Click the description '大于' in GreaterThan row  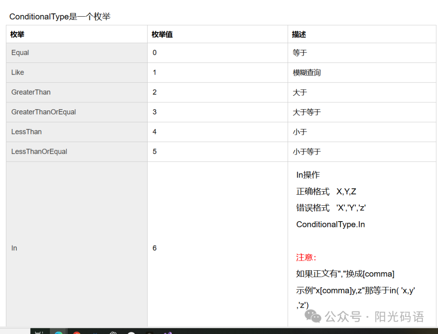[x=300, y=93]
